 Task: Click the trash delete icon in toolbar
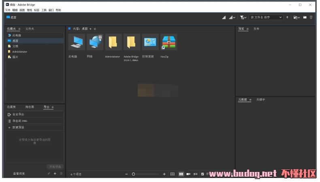tap(311, 17)
